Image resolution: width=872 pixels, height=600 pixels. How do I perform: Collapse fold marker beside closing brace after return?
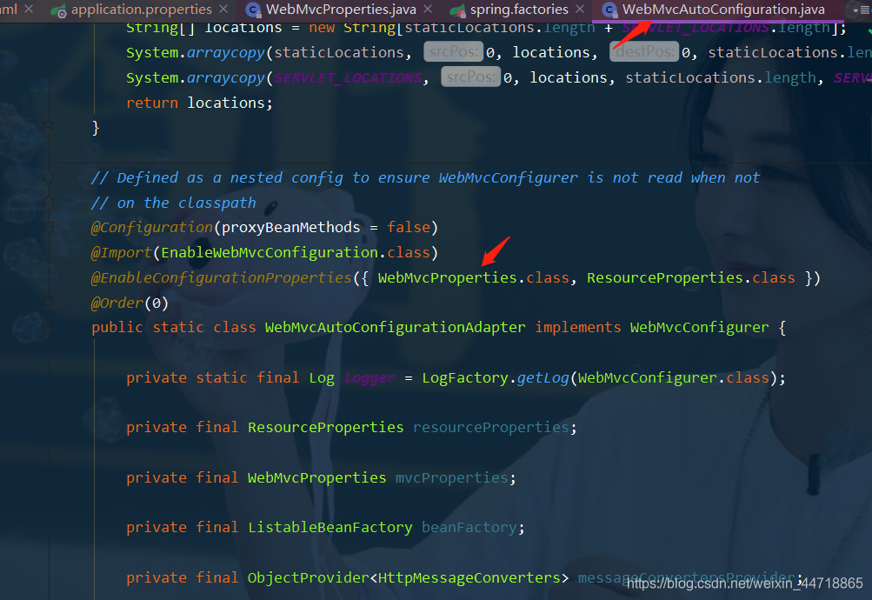pos(49,127)
